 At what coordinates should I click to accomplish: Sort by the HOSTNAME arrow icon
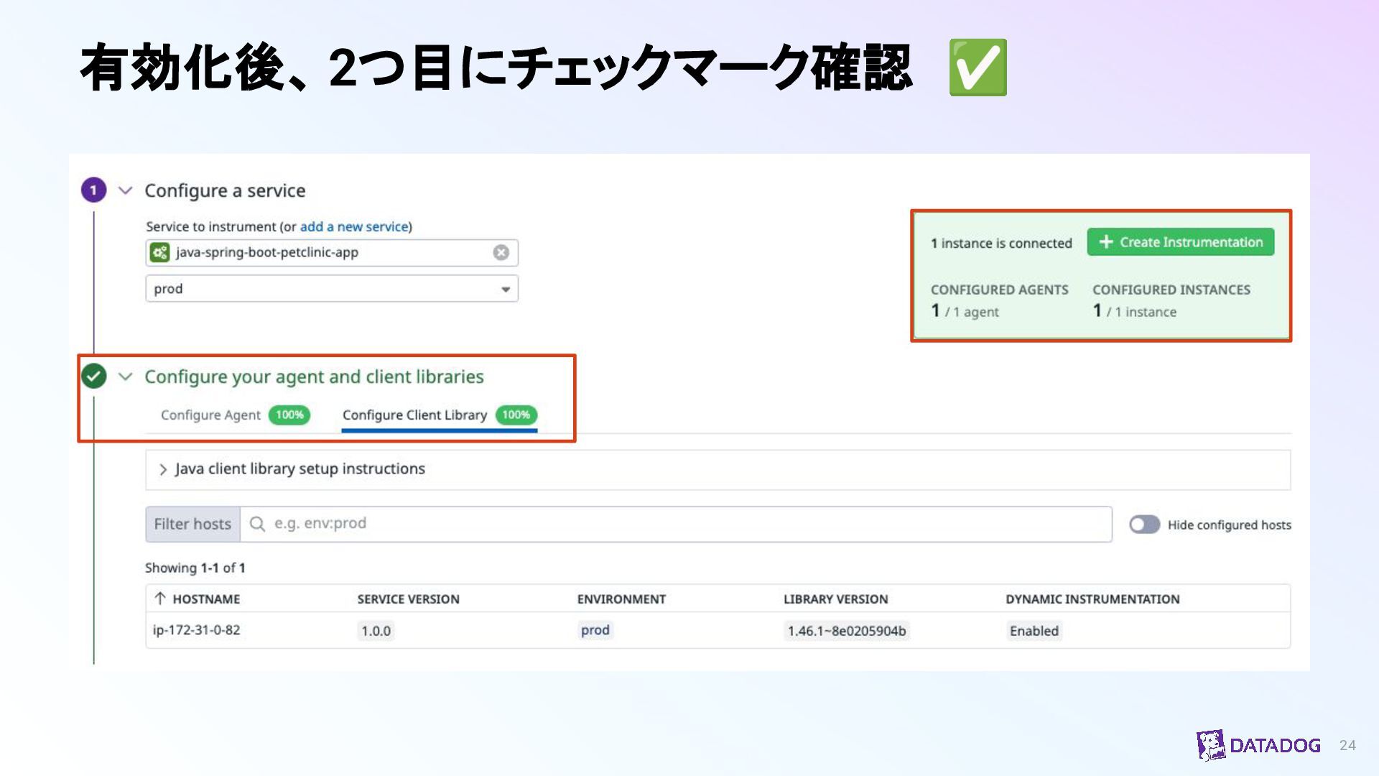160,599
